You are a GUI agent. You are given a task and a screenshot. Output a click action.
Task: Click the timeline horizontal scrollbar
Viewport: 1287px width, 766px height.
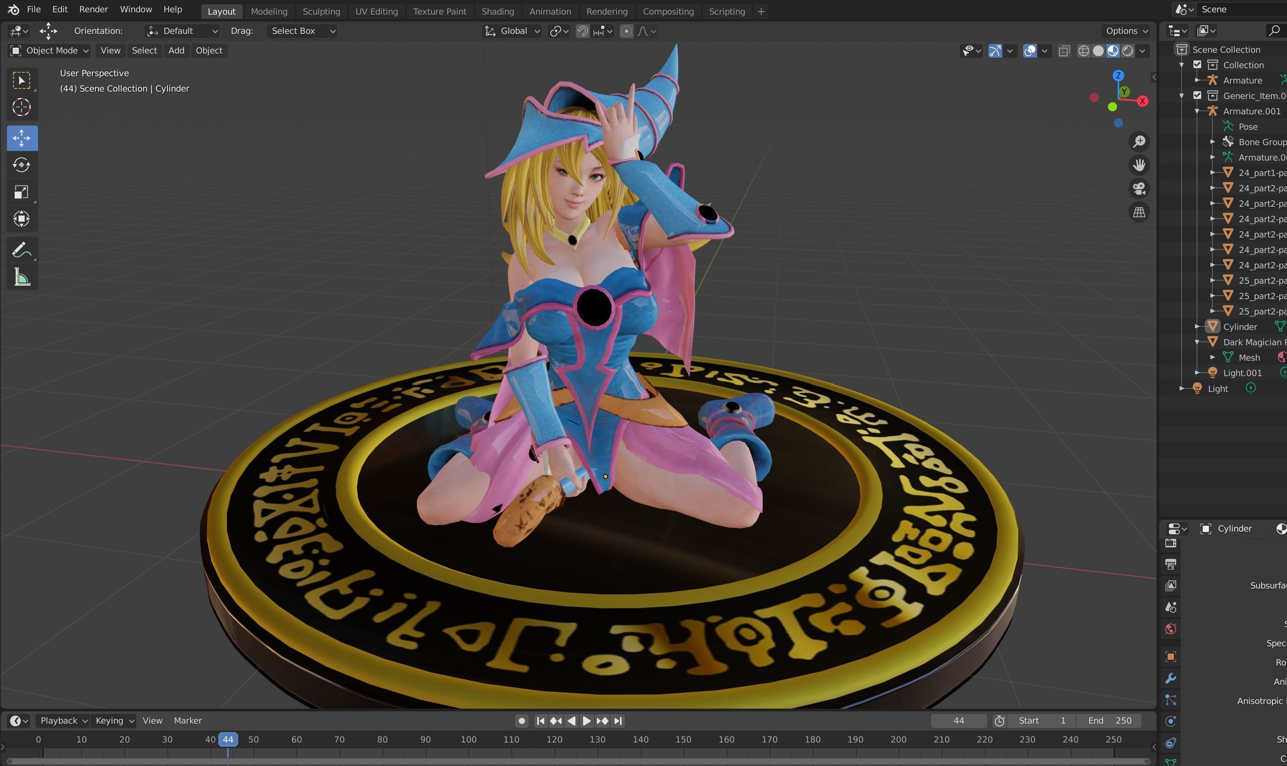coord(578,761)
